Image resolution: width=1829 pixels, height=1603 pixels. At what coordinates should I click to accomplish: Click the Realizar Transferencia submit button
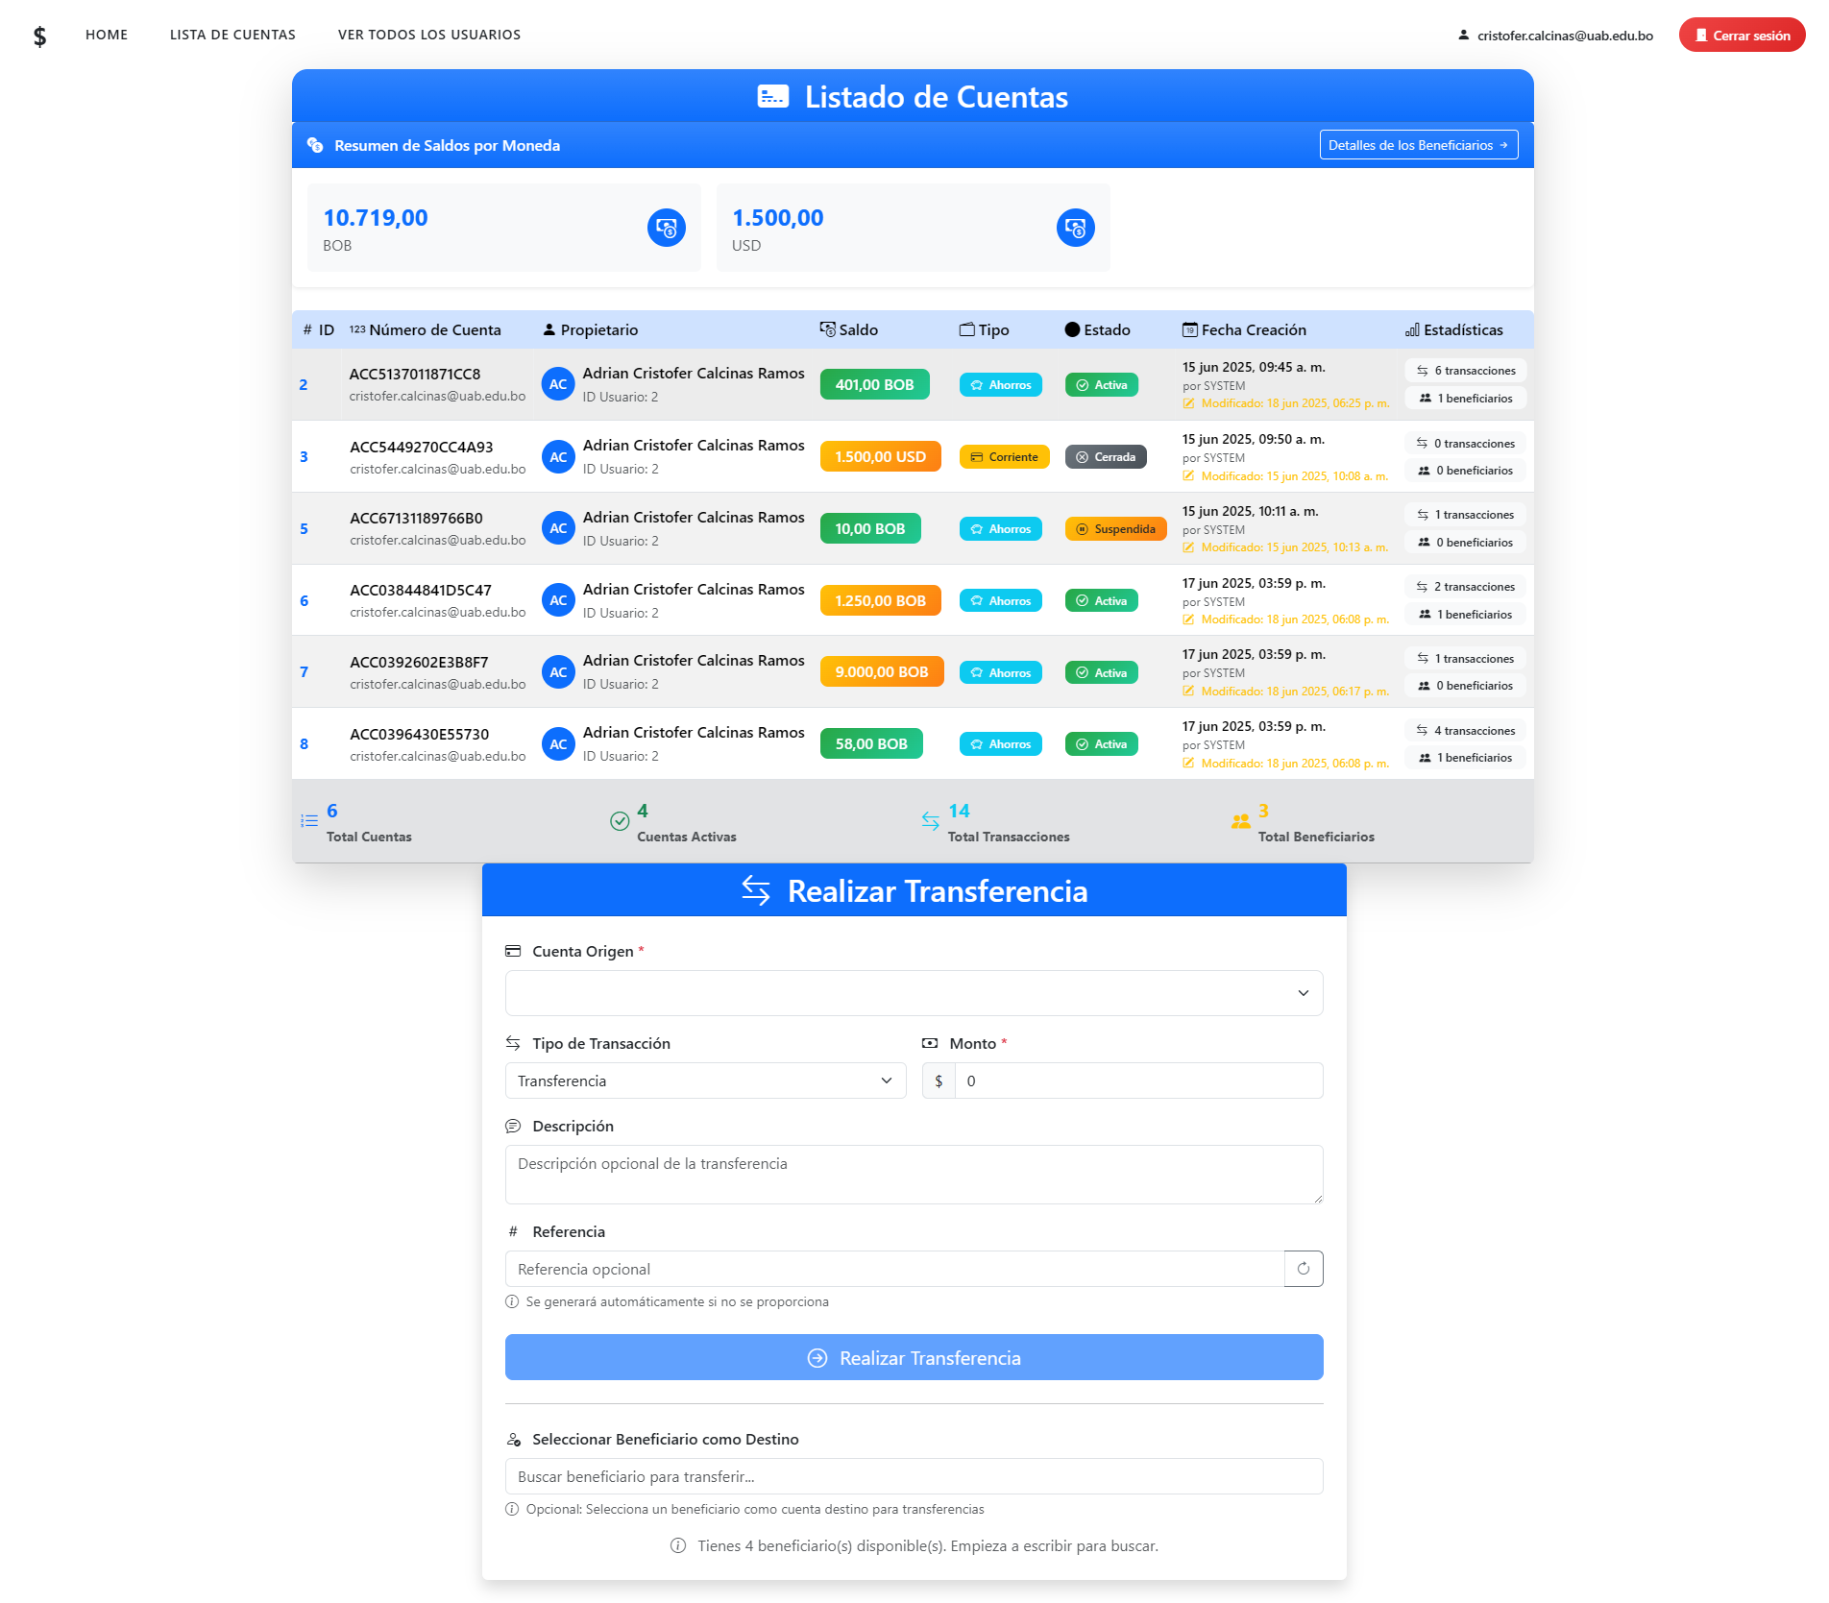[914, 1357]
